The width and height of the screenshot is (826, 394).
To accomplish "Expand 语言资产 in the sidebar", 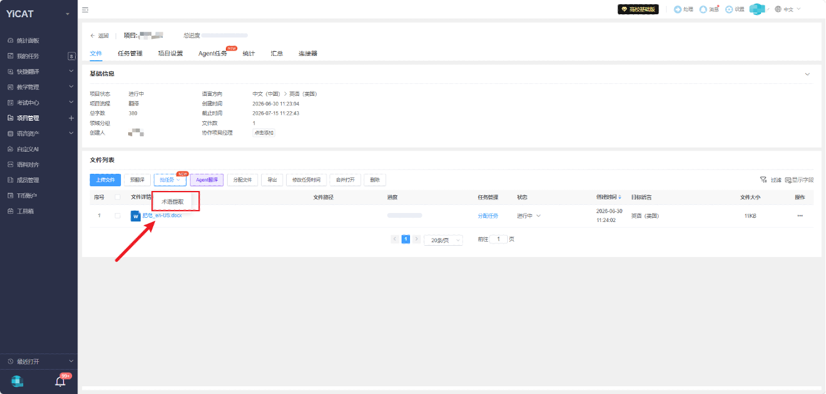I will click(72, 133).
